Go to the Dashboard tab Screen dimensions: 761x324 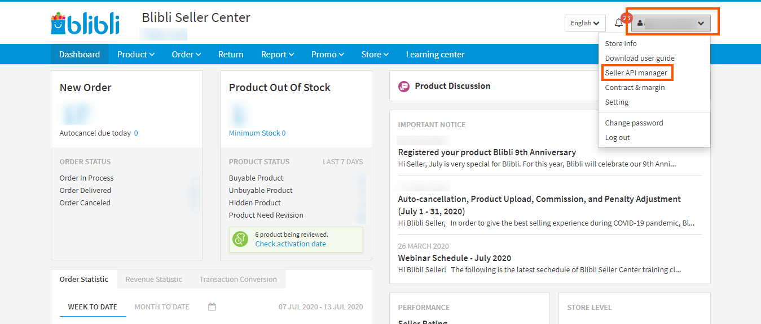[x=80, y=55]
